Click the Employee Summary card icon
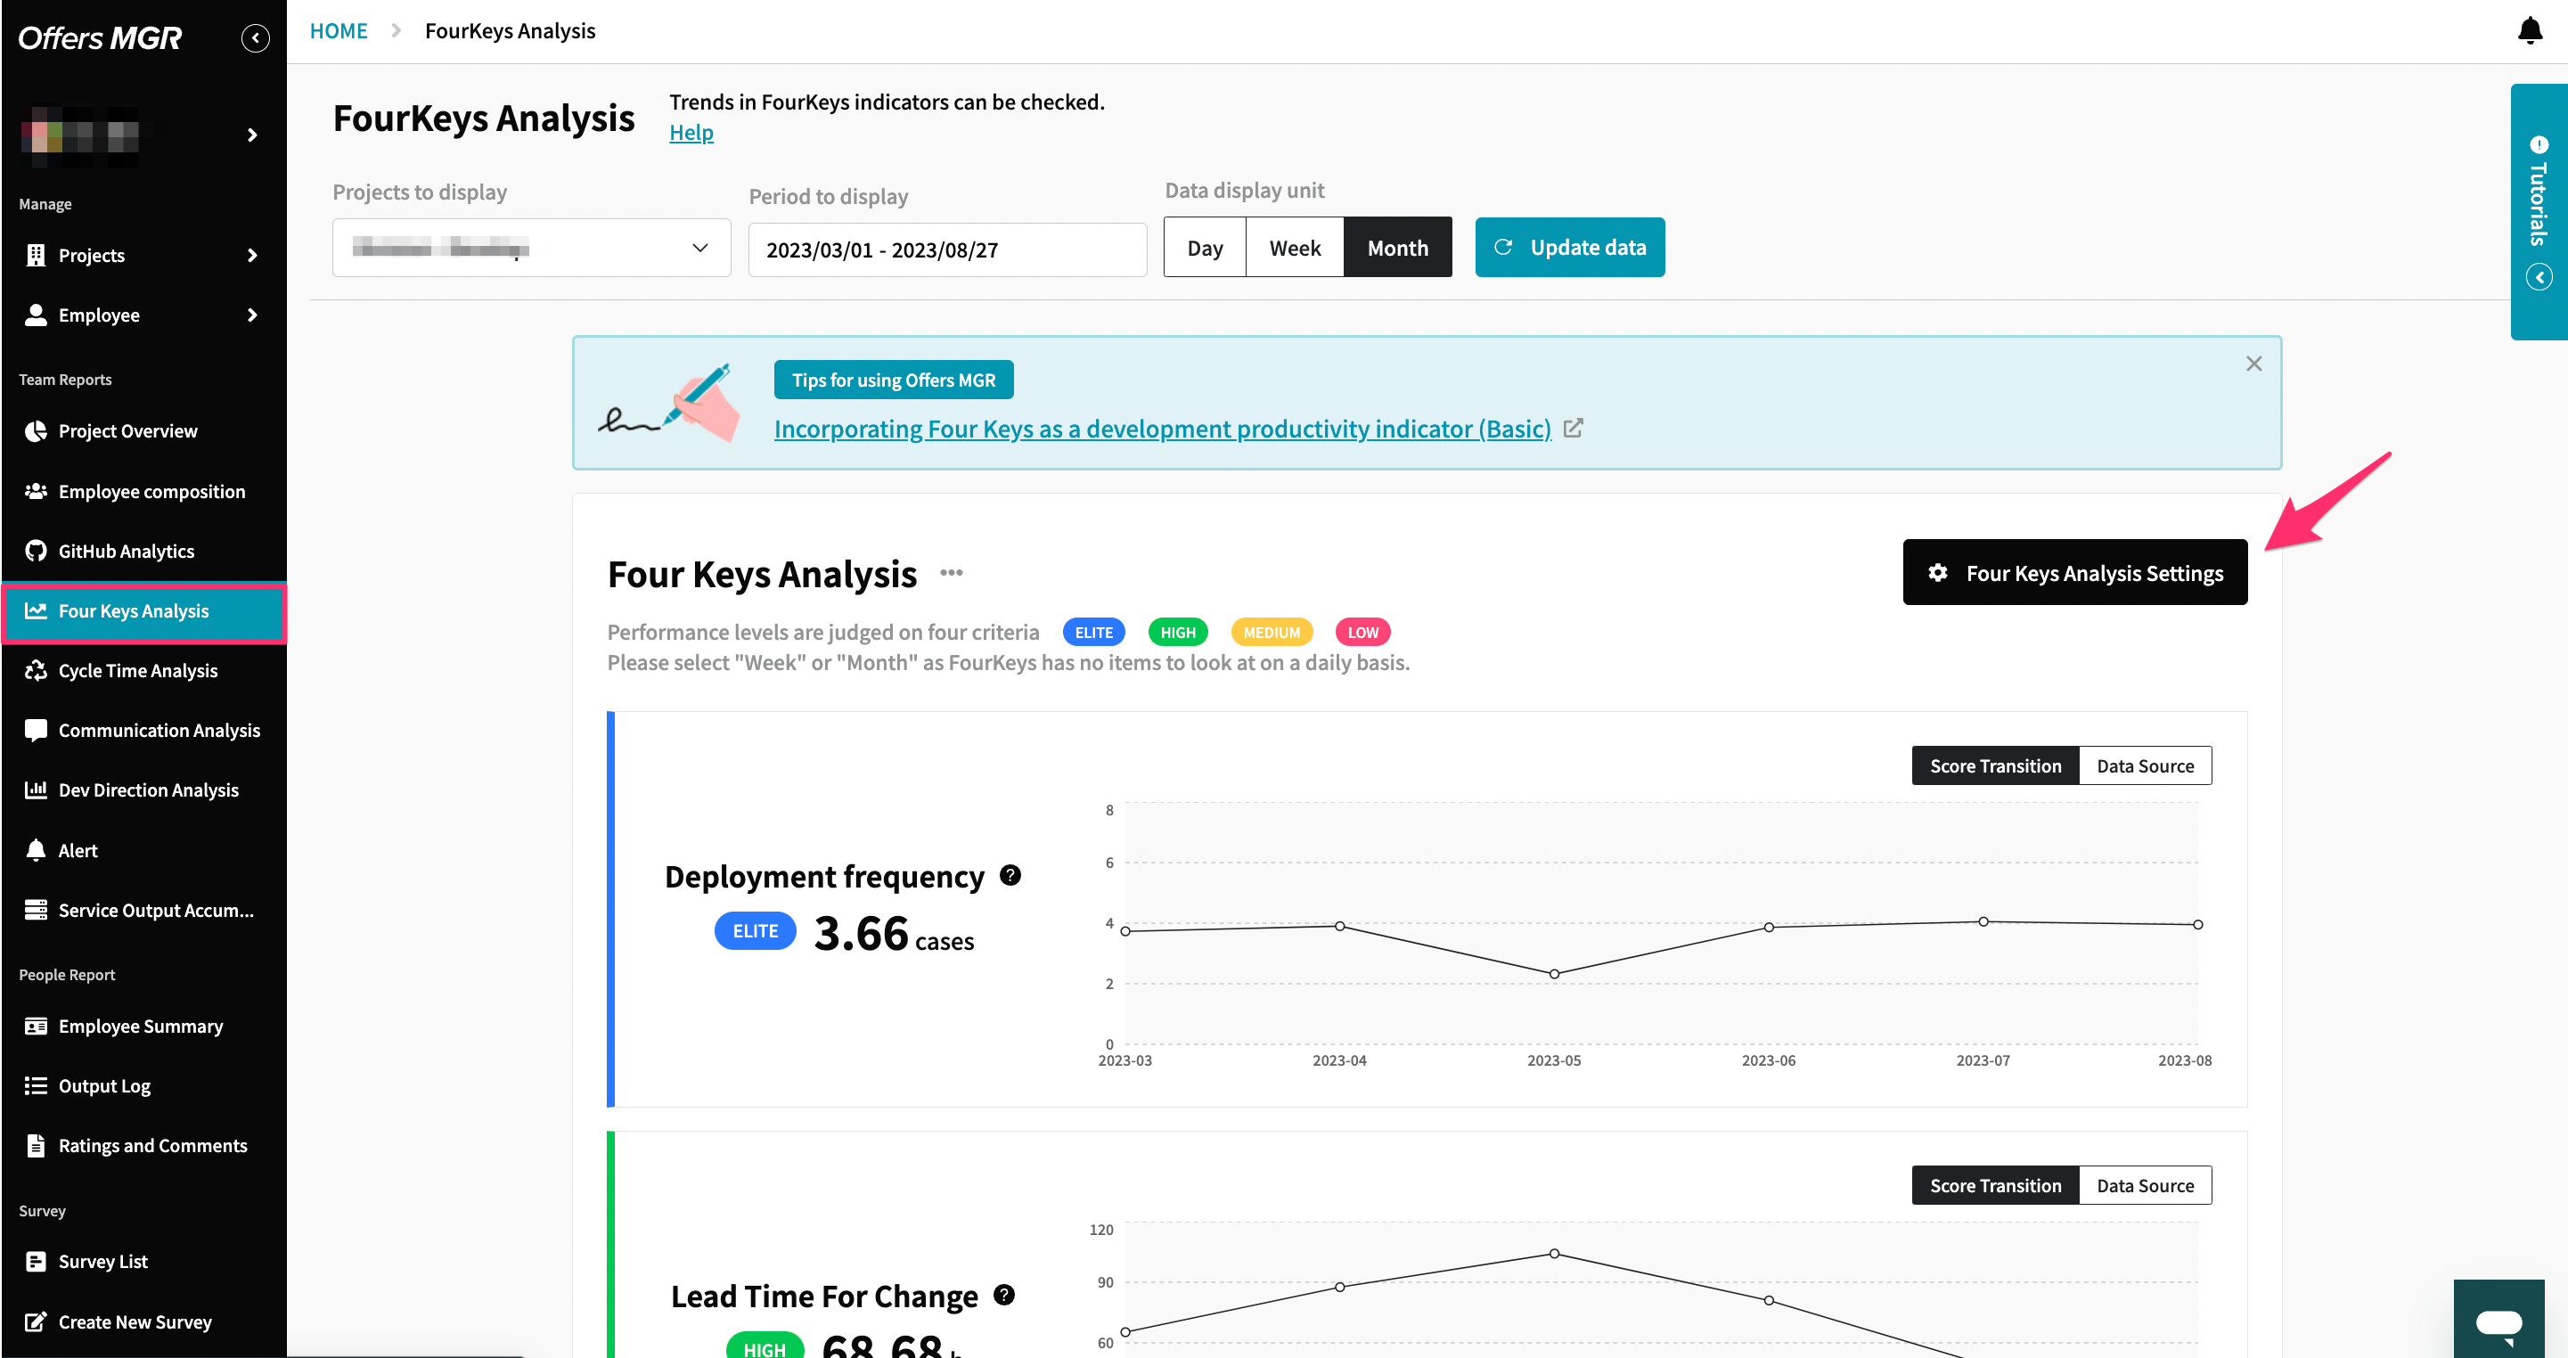The image size is (2568, 1358). pyautogui.click(x=36, y=1026)
